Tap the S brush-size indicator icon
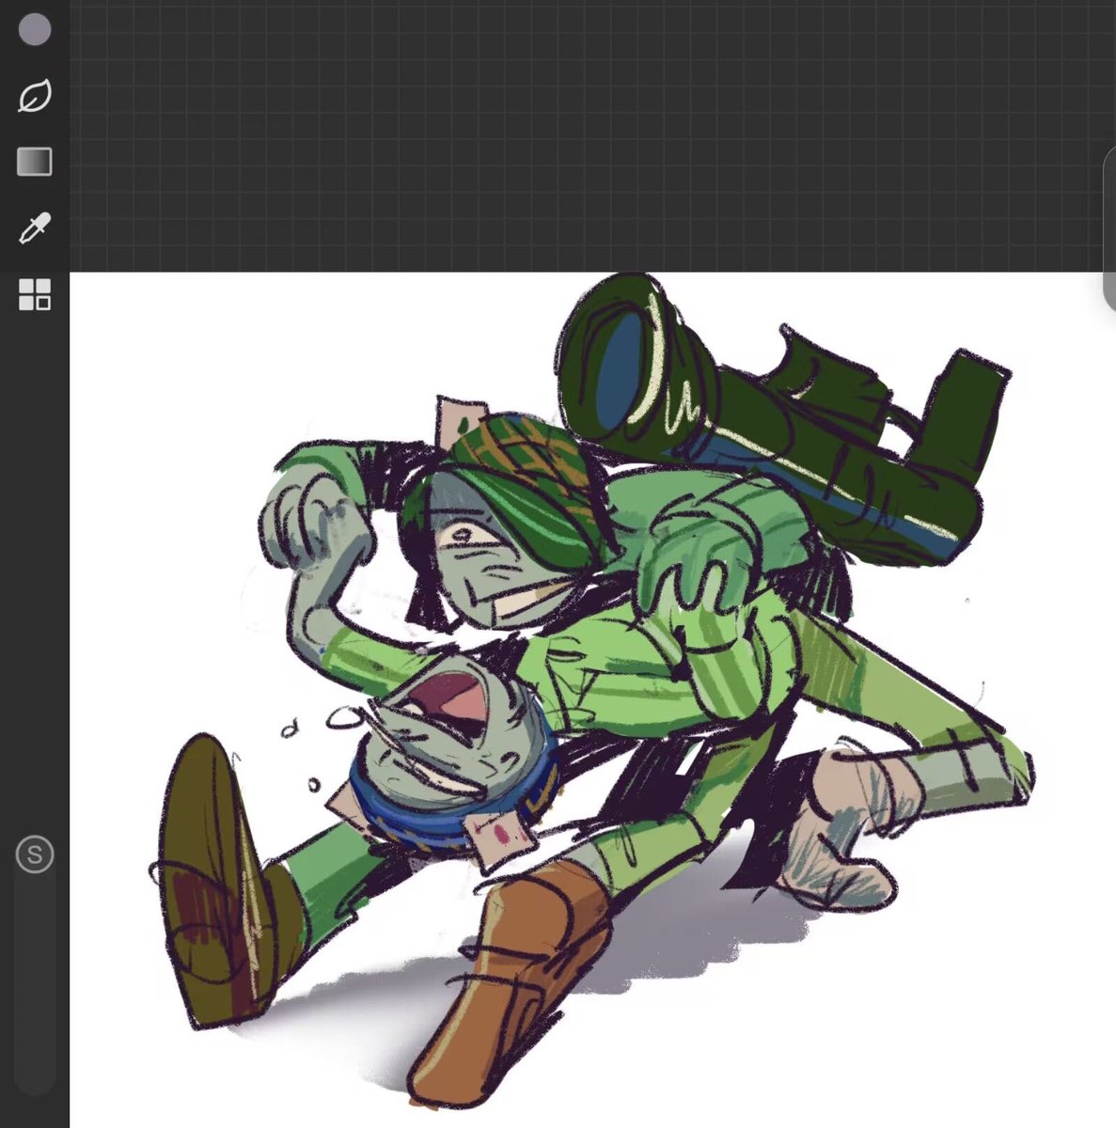The height and width of the screenshot is (1128, 1116). (x=35, y=855)
